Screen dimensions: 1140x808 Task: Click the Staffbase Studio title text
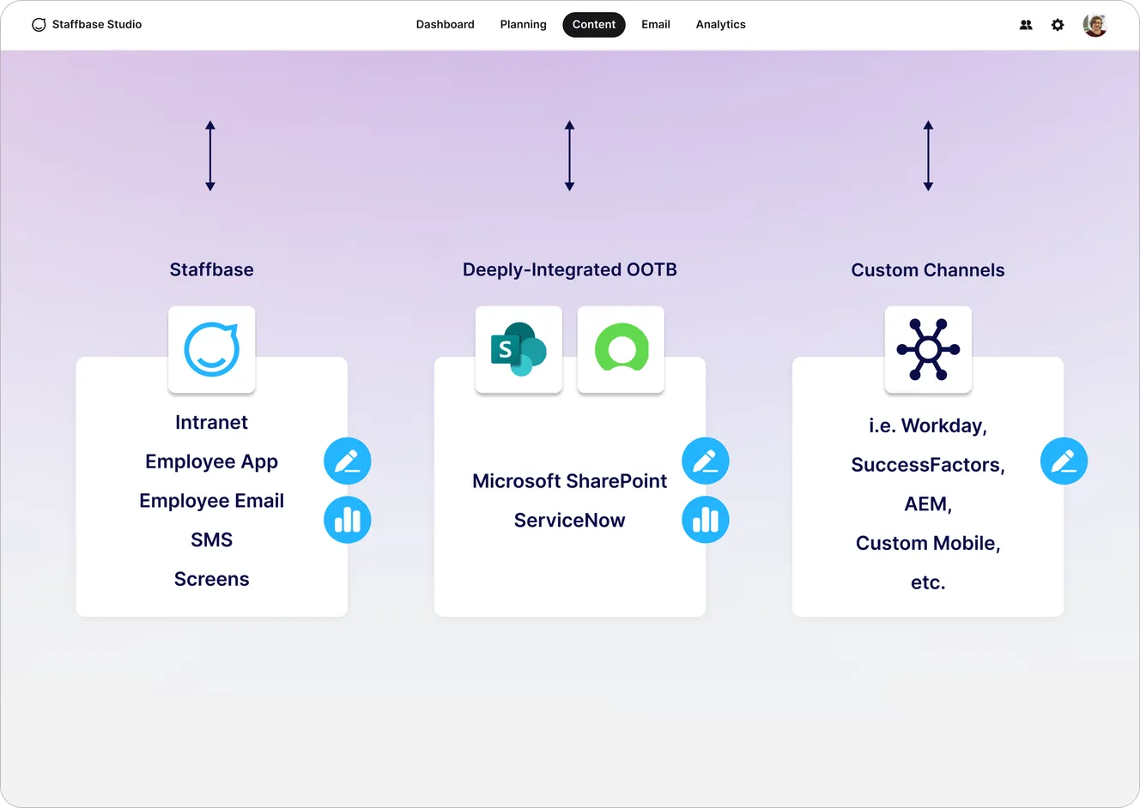tap(97, 25)
